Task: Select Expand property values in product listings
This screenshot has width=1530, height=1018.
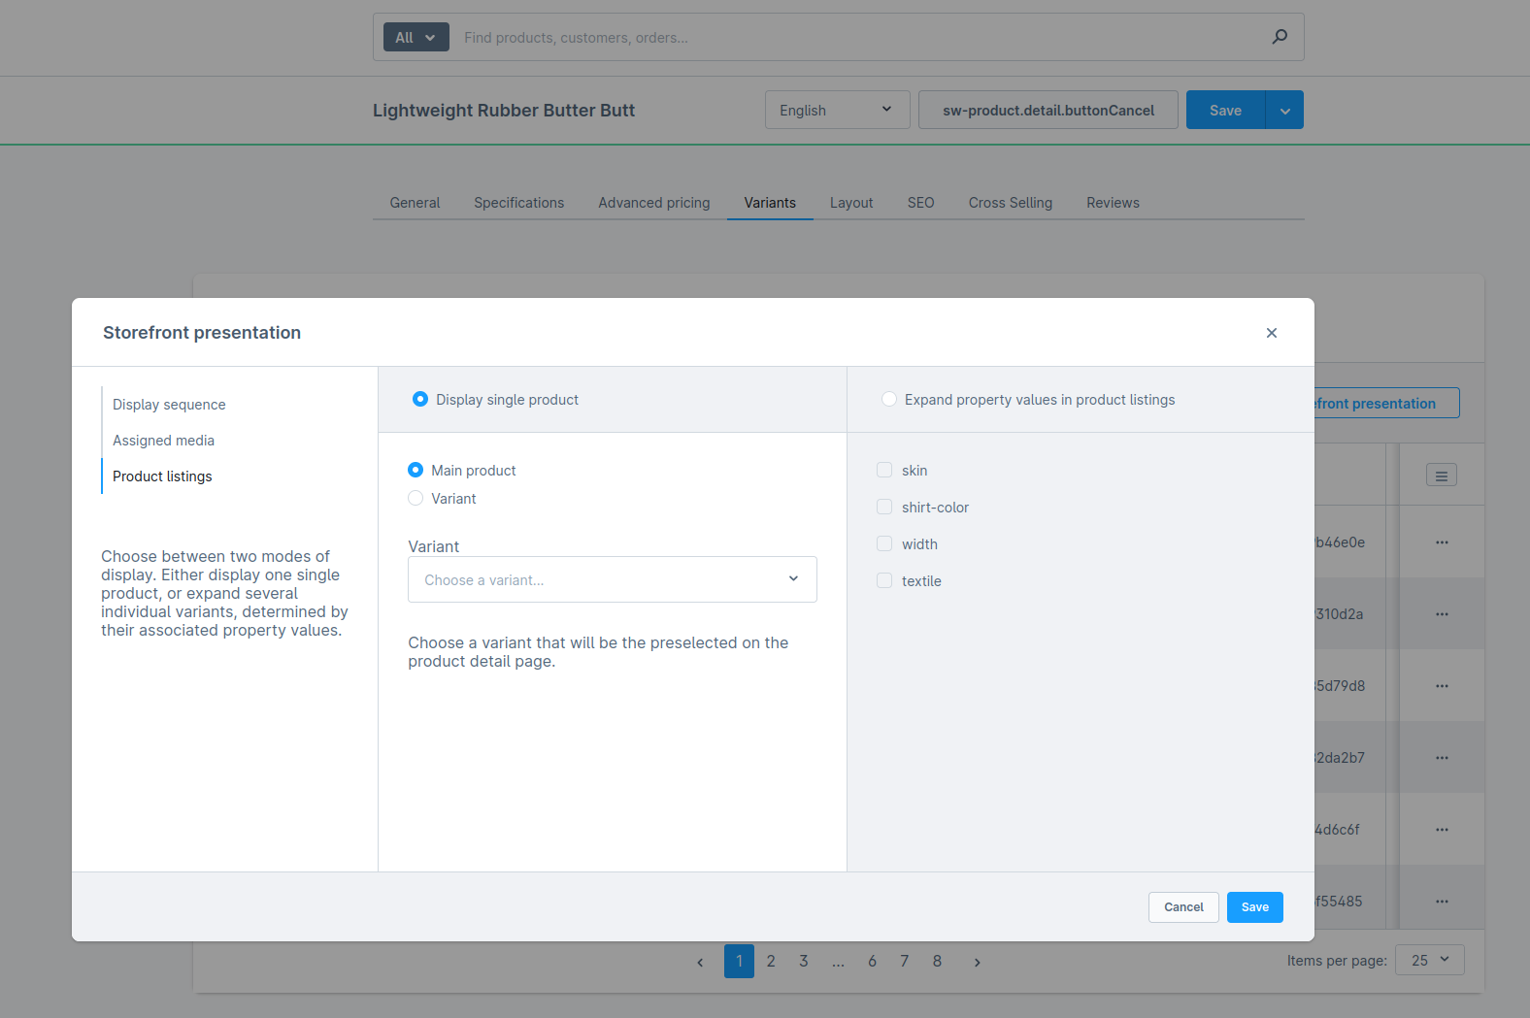Action: coord(889,400)
